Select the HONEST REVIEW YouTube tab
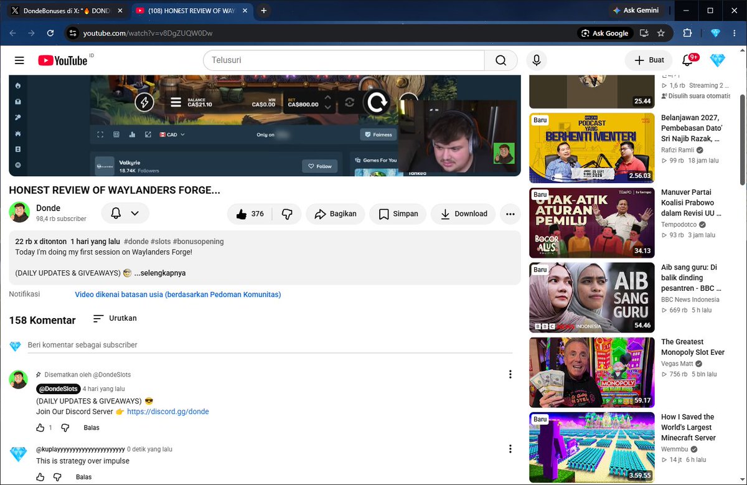Viewport: 747px width, 485px height. click(193, 11)
